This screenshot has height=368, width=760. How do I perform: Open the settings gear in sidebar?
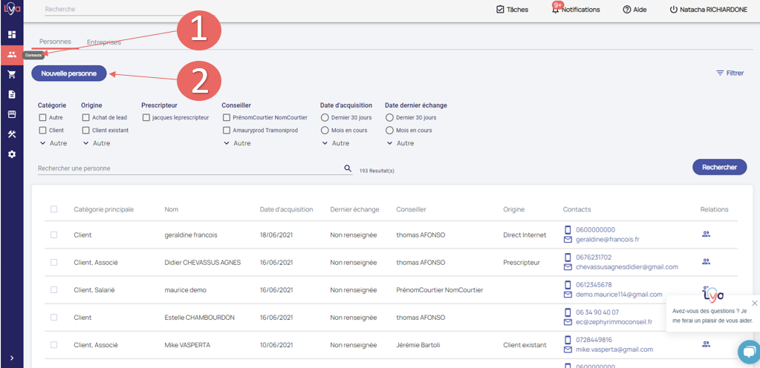coord(11,154)
